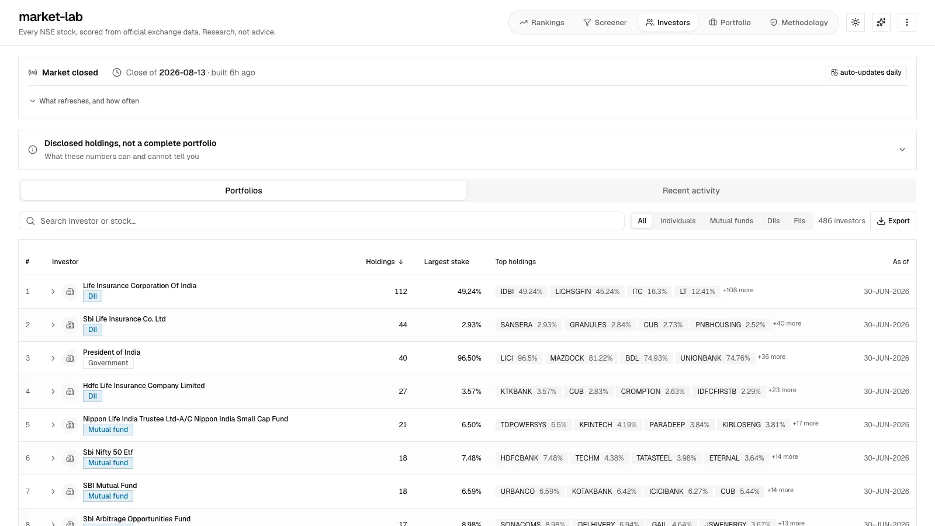This screenshot has height=526, width=935.
Task: Select the Portfolios tab
Action: point(244,191)
